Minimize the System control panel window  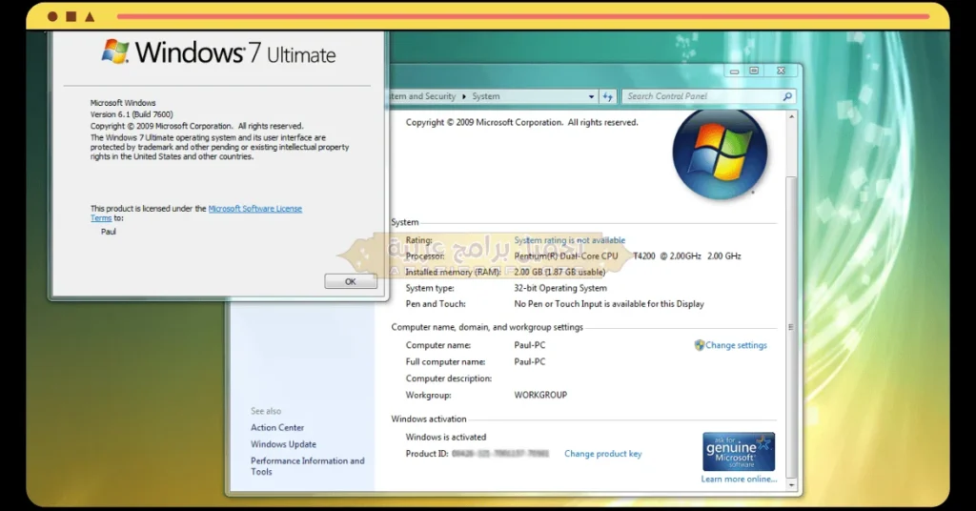[x=732, y=71]
